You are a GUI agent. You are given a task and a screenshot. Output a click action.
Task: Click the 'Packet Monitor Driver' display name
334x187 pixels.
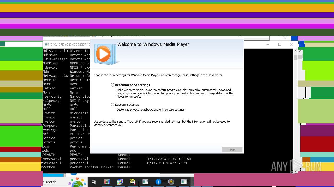[x=92, y=167]
